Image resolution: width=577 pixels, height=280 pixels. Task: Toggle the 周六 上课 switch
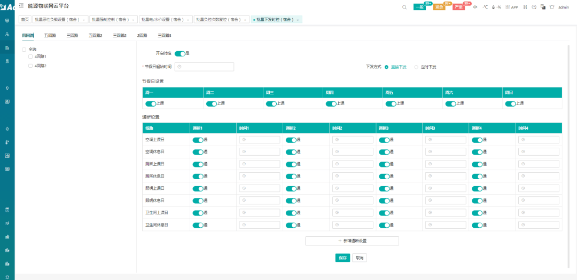point(450,104)
